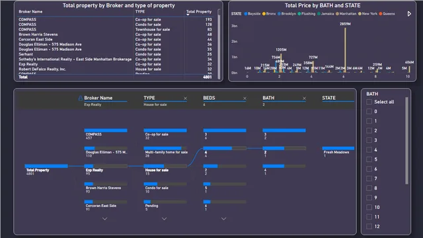Click Robert DeFalco Realty, Inc. row
This screenshot has height=238, width=423.
tap(115, 69)
